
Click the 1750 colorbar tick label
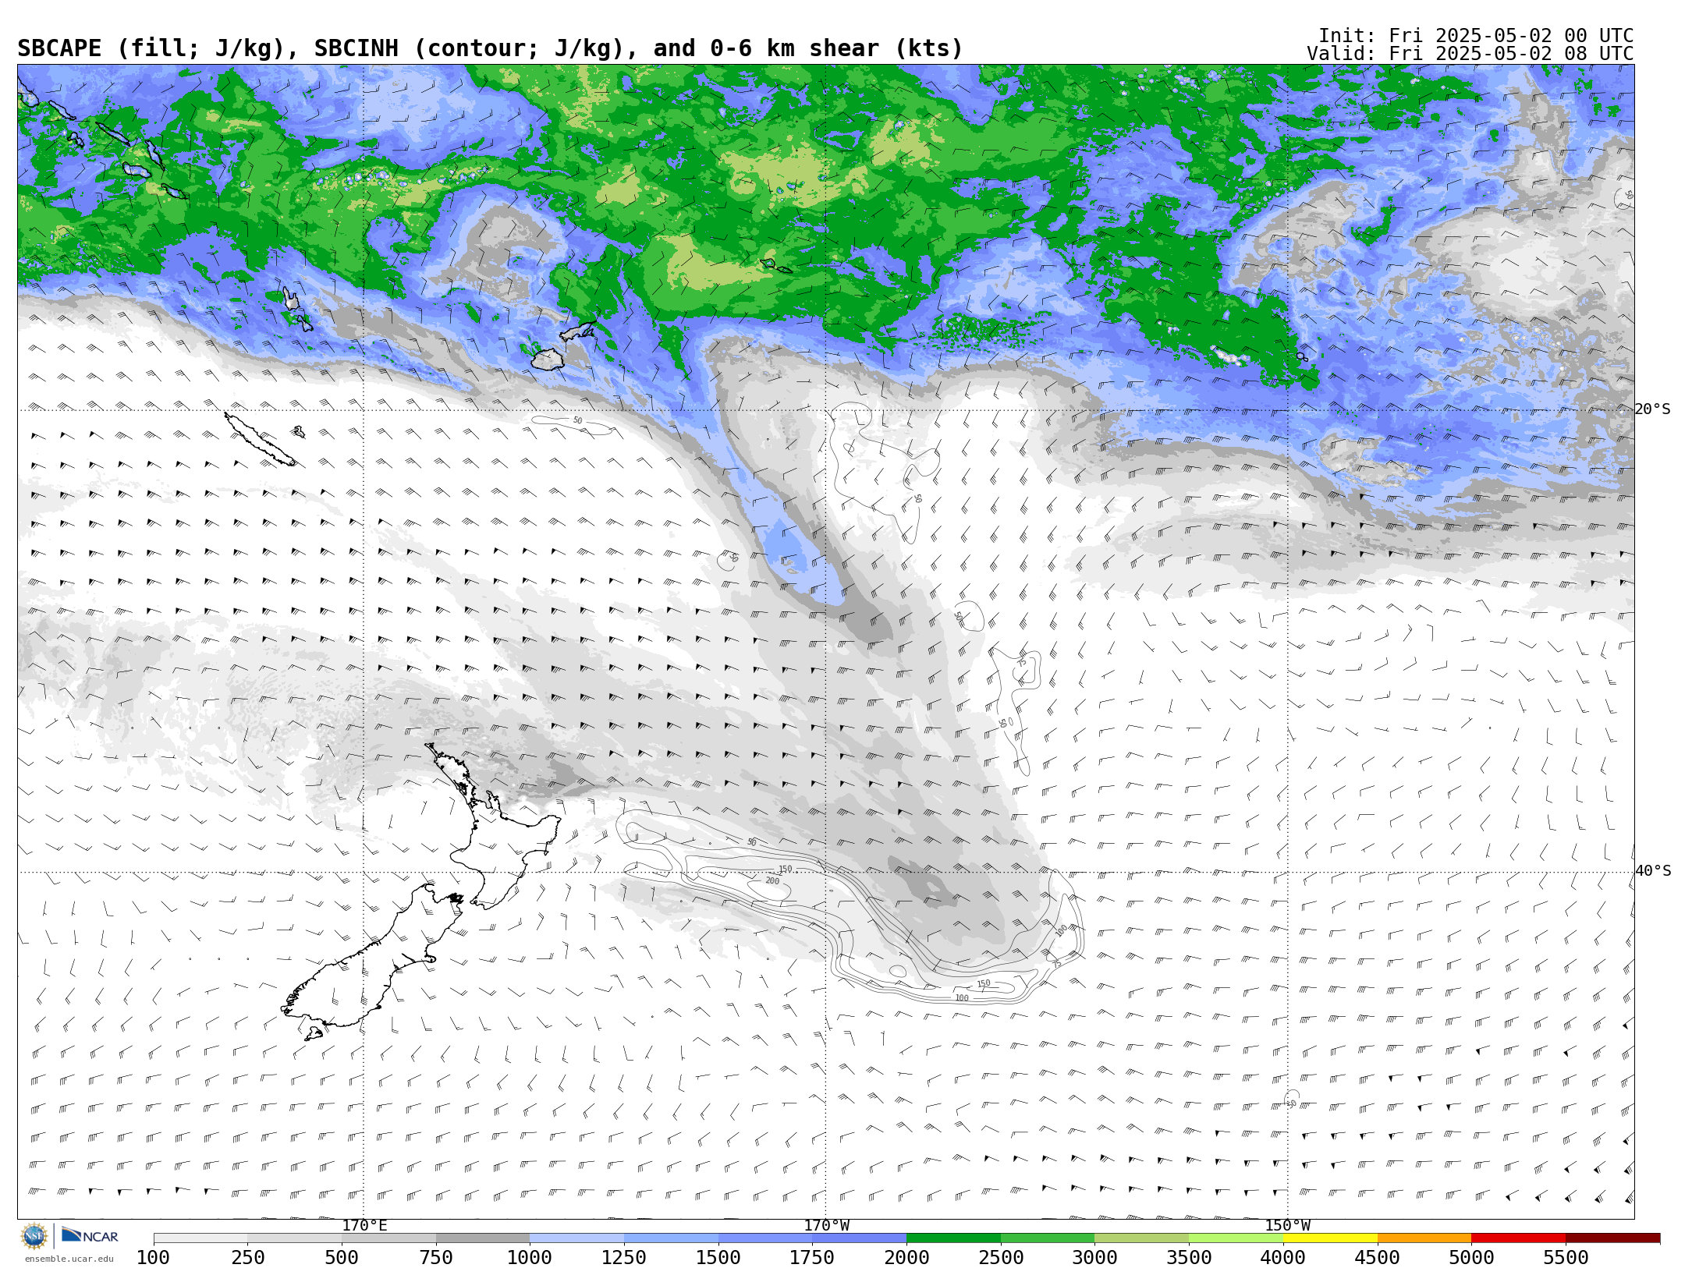tap(812, 1258)
